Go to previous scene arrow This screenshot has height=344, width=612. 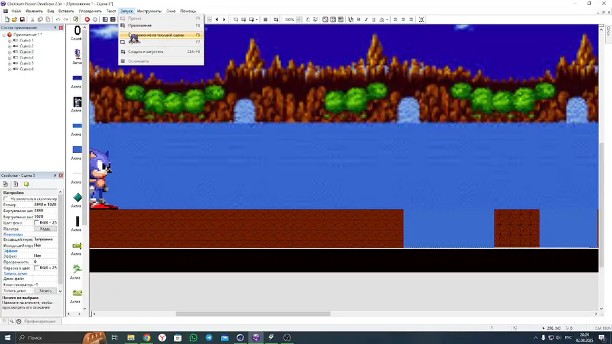click(x=217, y=20)
